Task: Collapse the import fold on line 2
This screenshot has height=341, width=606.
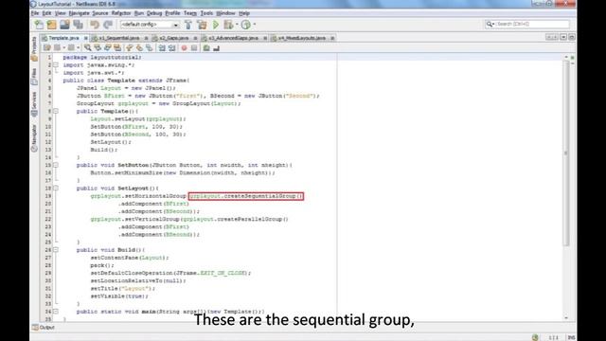Action: click(x=56, y=65)
